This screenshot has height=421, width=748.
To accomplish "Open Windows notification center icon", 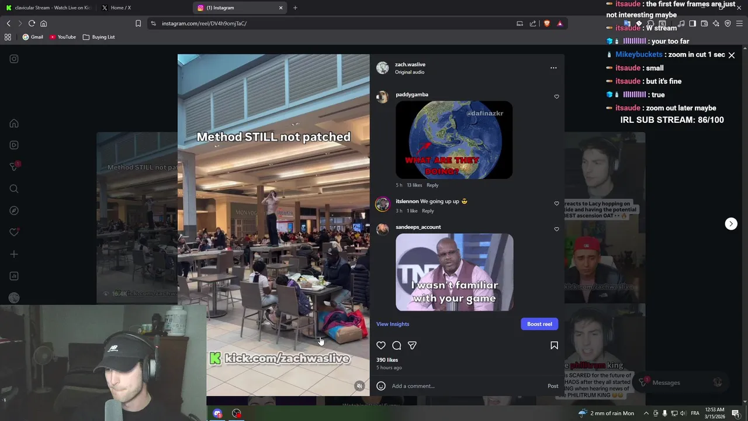I will tap(736, 413).
